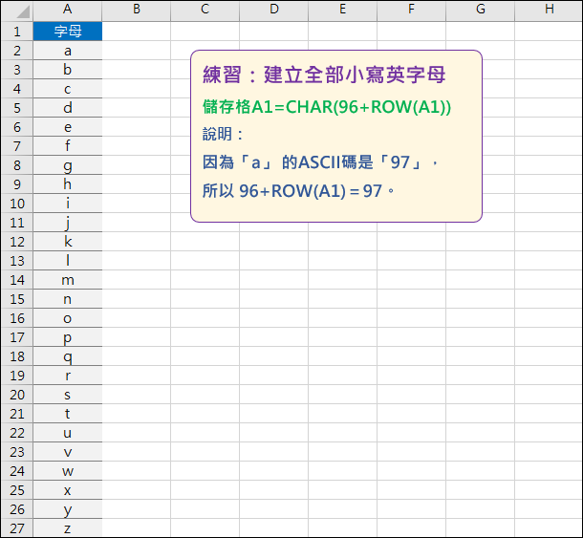
Task: Select row 1 header
Action: 17,32
